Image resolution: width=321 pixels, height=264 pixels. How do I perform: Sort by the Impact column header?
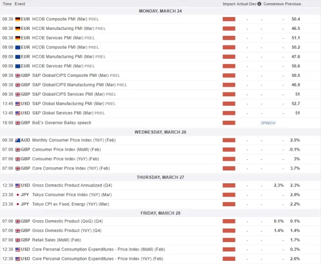(x=230, y=4)
